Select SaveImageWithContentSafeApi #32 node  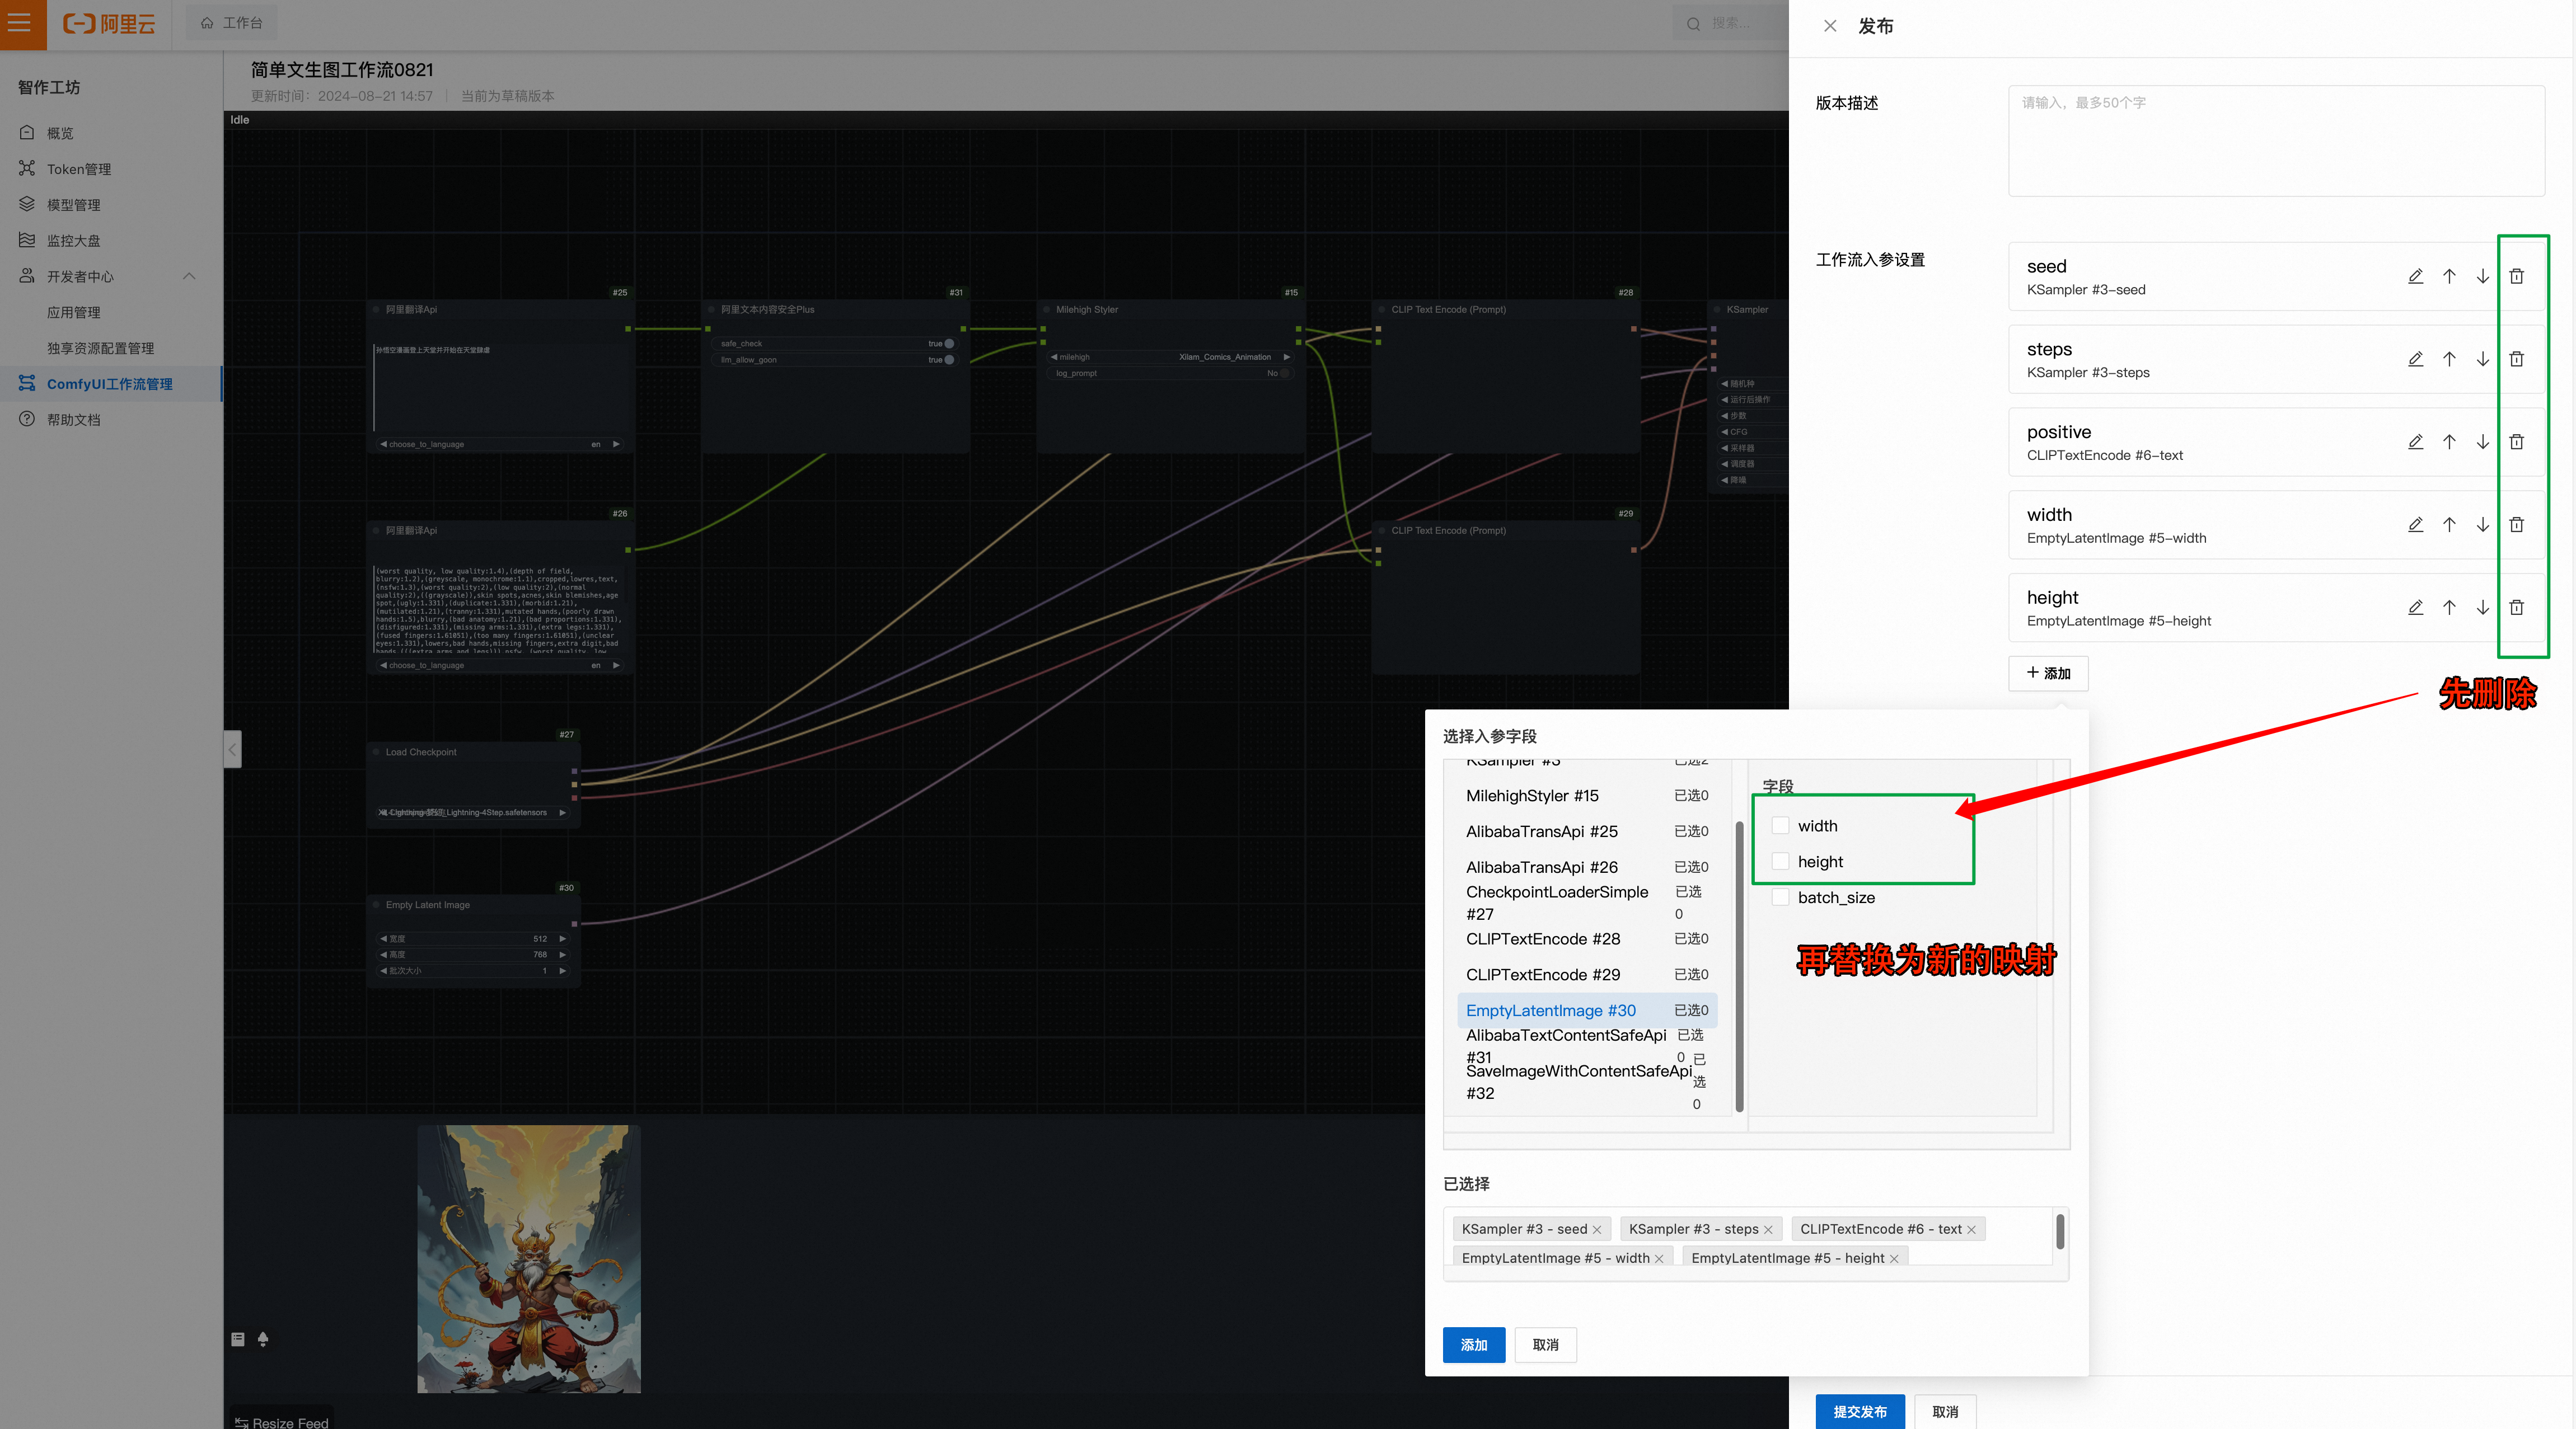point(1587,1082)
